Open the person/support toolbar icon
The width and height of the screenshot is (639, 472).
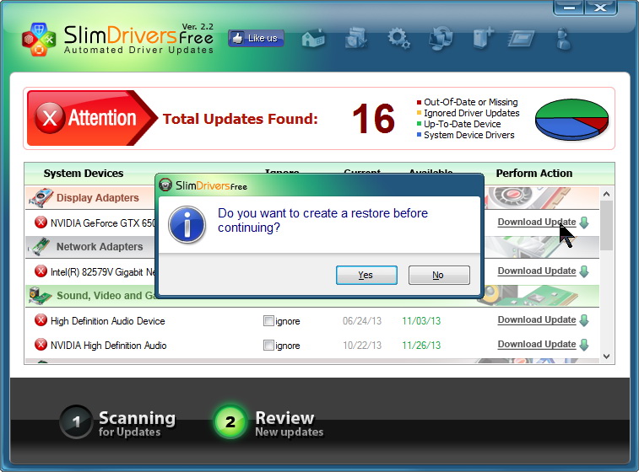coord(563,39)
